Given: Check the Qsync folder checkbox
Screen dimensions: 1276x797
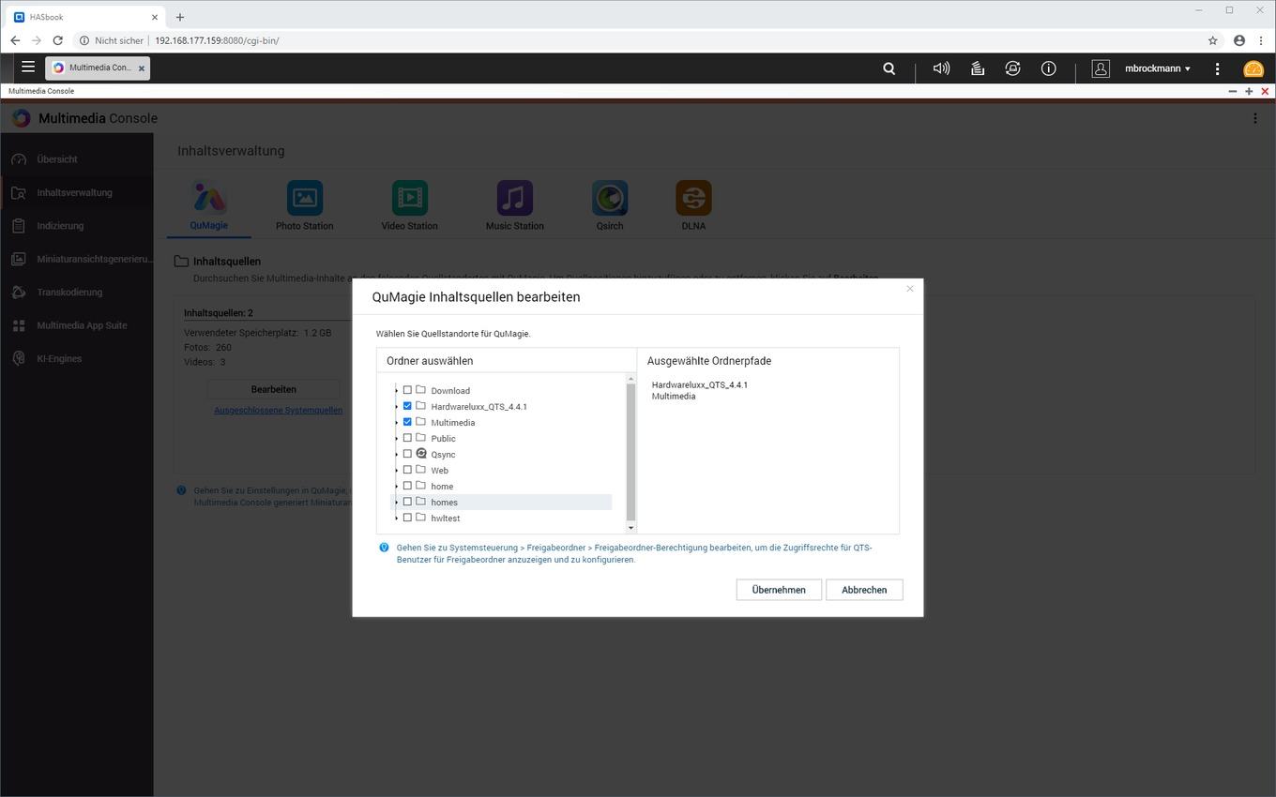Looking at the screenshot, I should pos(407,454).
